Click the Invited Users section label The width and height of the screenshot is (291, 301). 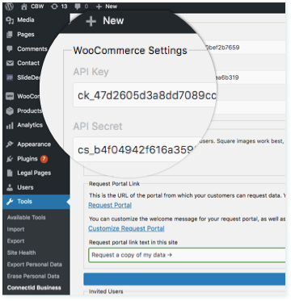pyautogui.click(x=106, y=291)
